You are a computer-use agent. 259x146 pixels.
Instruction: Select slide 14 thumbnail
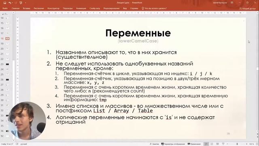(x=7, y=18)
